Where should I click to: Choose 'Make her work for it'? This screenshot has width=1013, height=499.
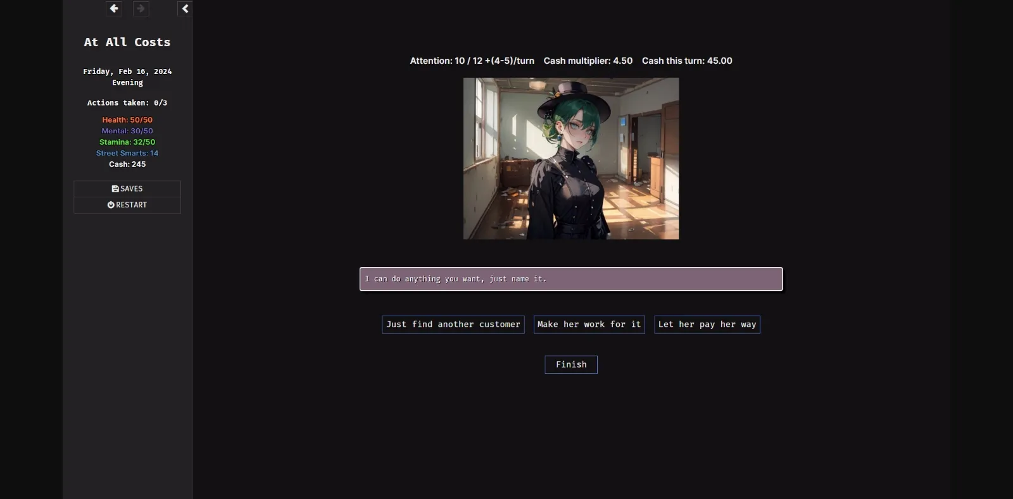pyautogui.click(x=589, y=324)
